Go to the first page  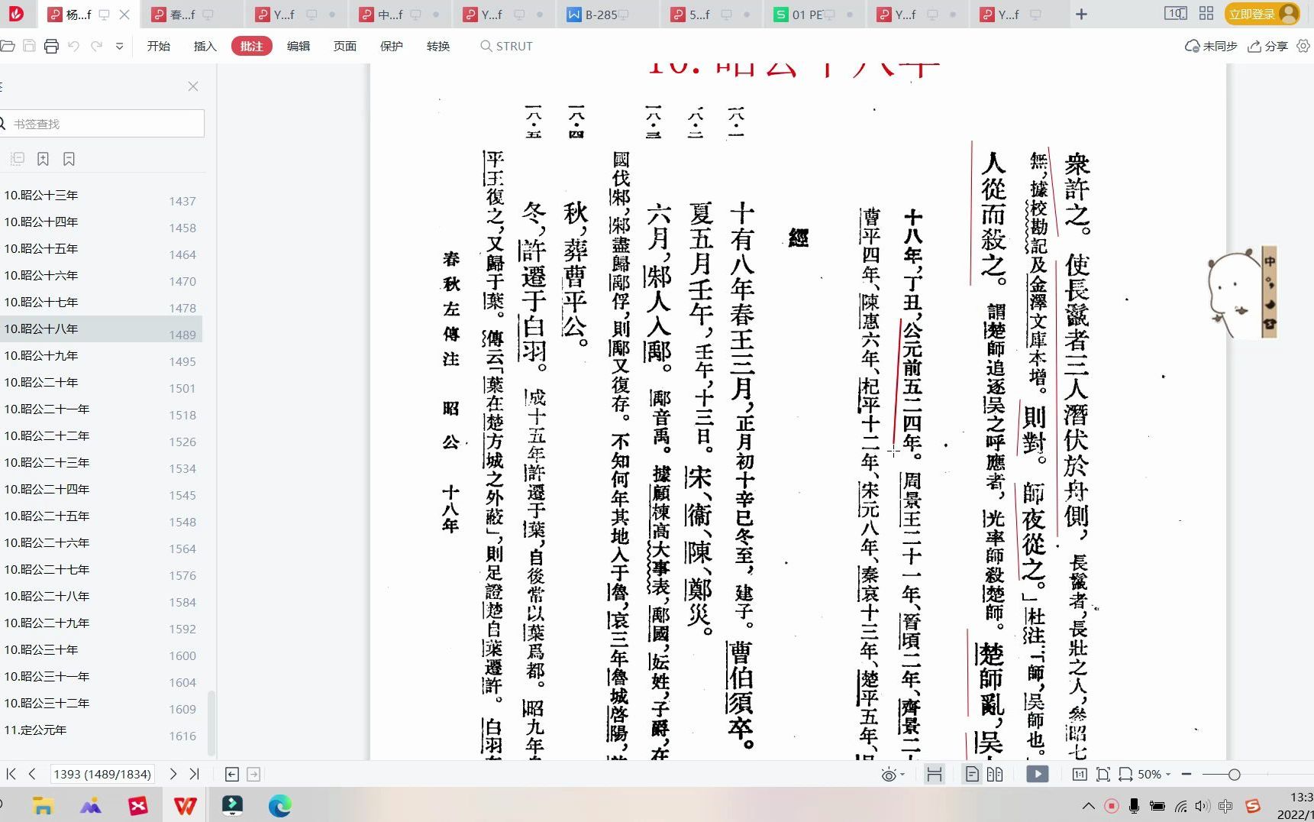point(11,774)
